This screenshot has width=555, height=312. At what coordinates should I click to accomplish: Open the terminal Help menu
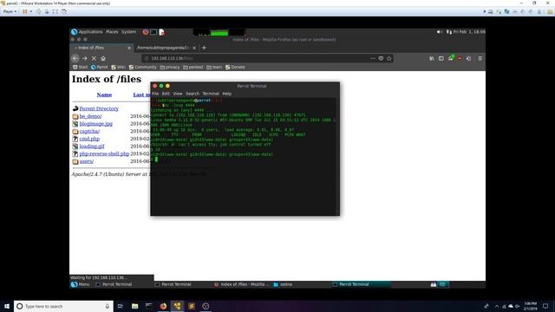pos(227,94)
